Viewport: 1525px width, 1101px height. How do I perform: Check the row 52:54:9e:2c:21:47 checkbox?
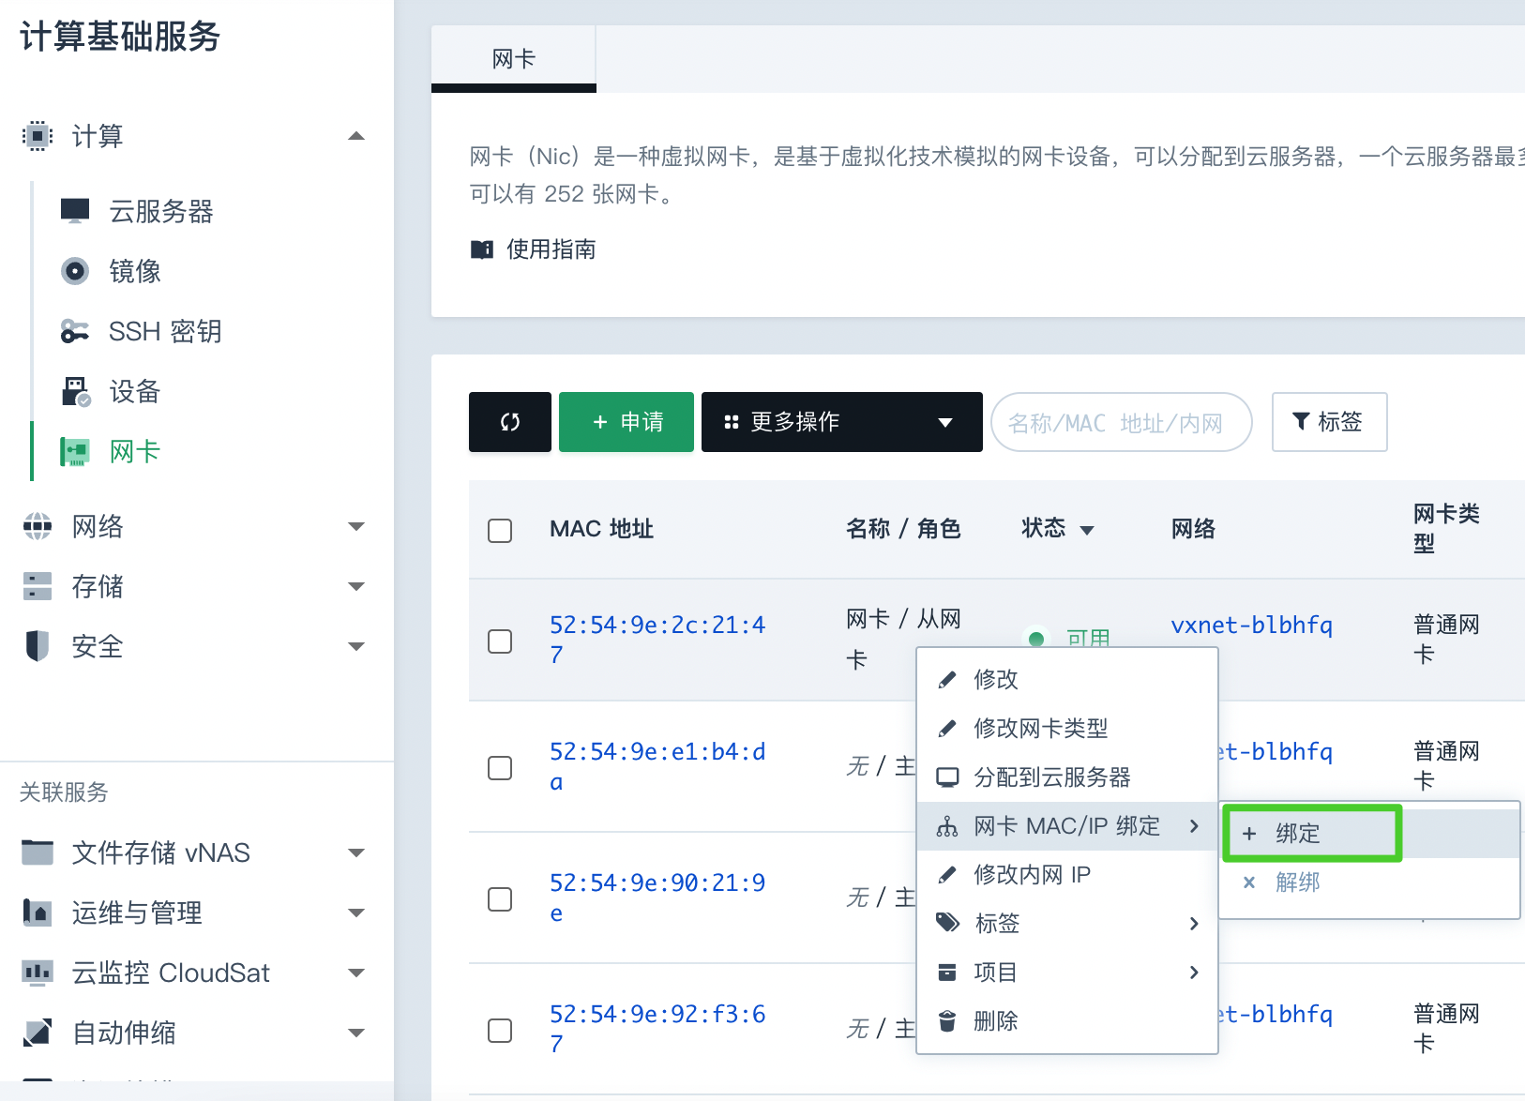pyautogui.click(x=500, y=641)
